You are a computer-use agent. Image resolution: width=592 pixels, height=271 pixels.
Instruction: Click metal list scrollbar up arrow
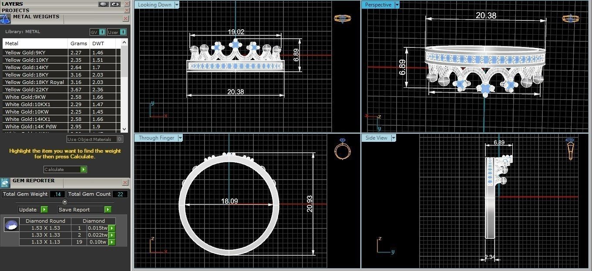(124, 43)
